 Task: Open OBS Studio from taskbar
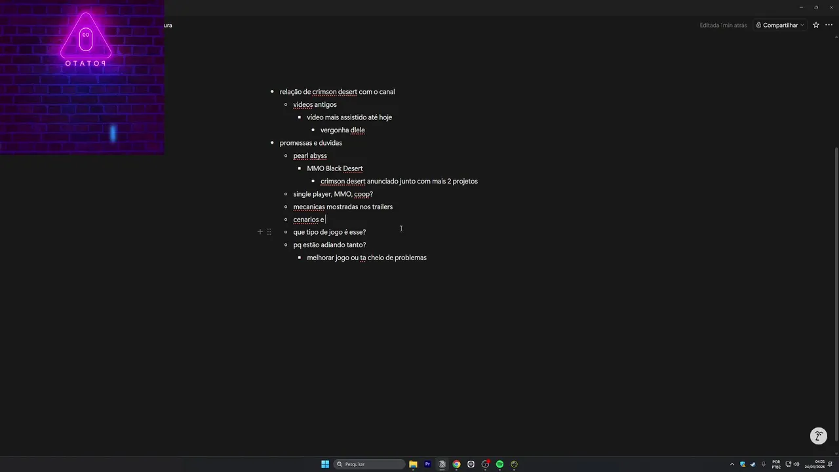[485, 464]
